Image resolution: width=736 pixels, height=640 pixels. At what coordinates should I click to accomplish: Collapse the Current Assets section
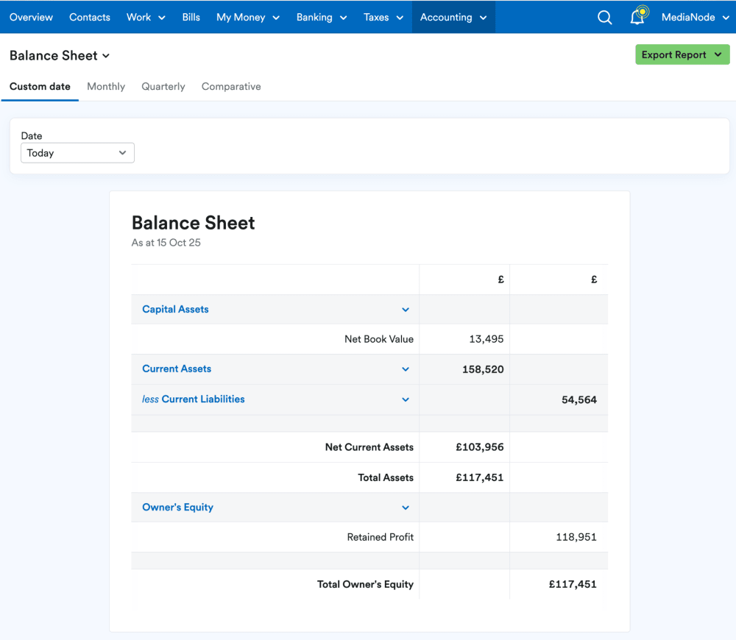(406, 369)
